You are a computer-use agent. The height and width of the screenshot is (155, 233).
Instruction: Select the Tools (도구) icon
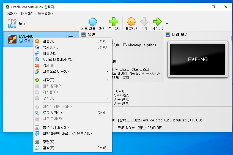pos(12,23)
